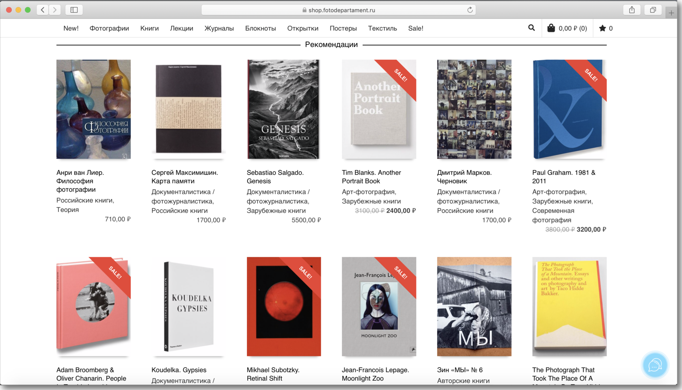Open the Зин «МЫ» cover image
Viewport: 682px width, 390px height.
pyautogui.click(x=474, y=306)
